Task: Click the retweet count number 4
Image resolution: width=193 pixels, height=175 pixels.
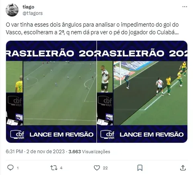Action: (x=61, y=168)
